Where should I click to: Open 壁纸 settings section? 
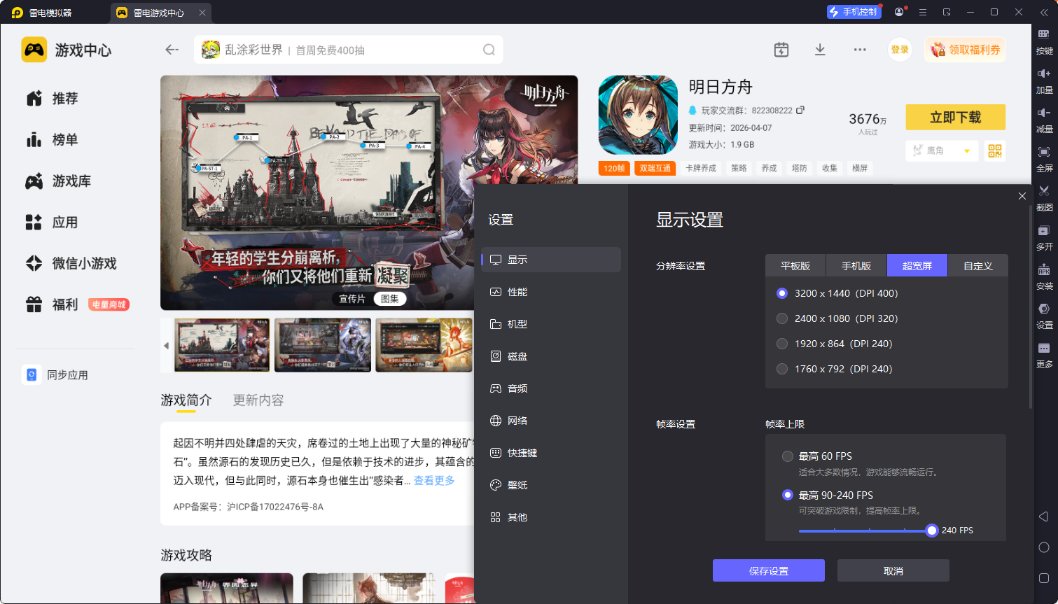(551, 485)
